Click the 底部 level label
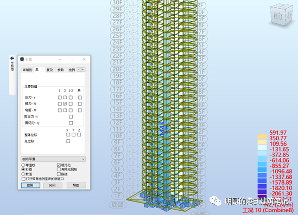The image size is (298, 215). pos(117,205)
